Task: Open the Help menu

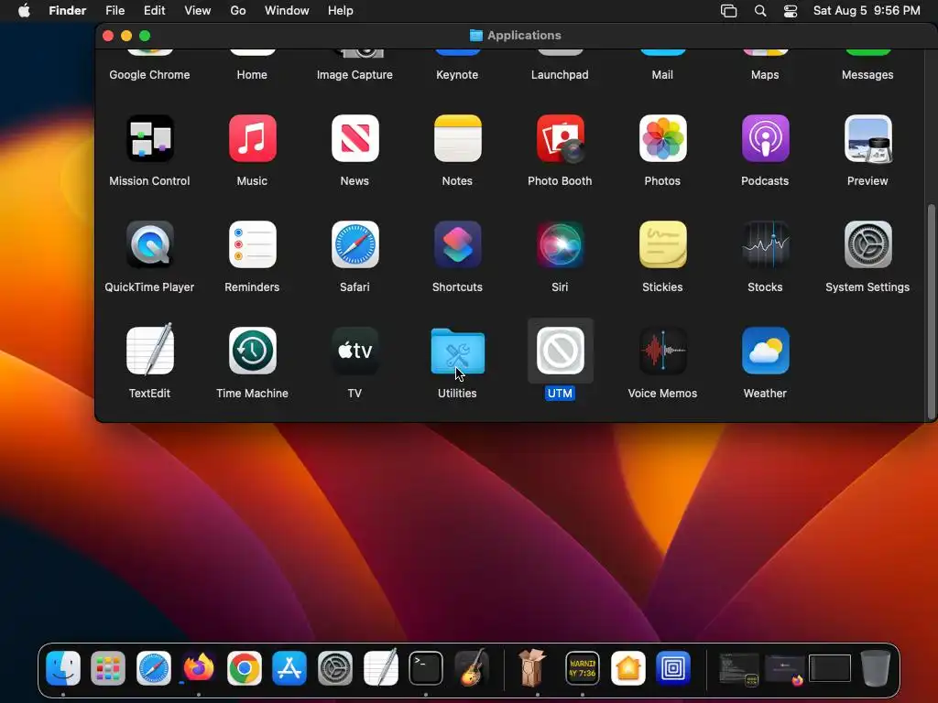Action: click(341, 11)
